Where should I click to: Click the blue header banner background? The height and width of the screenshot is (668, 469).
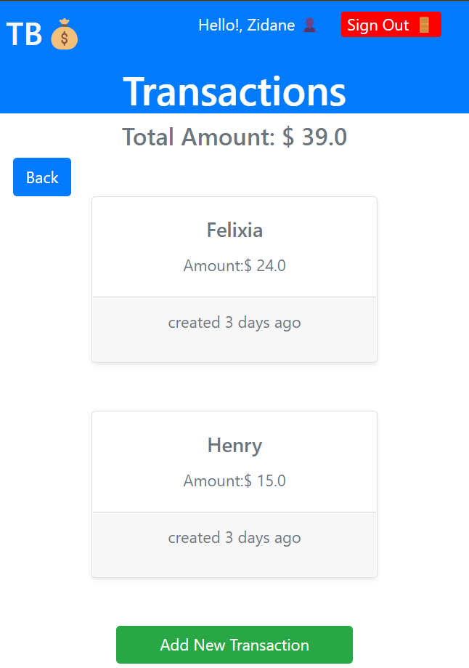(128, 55)
